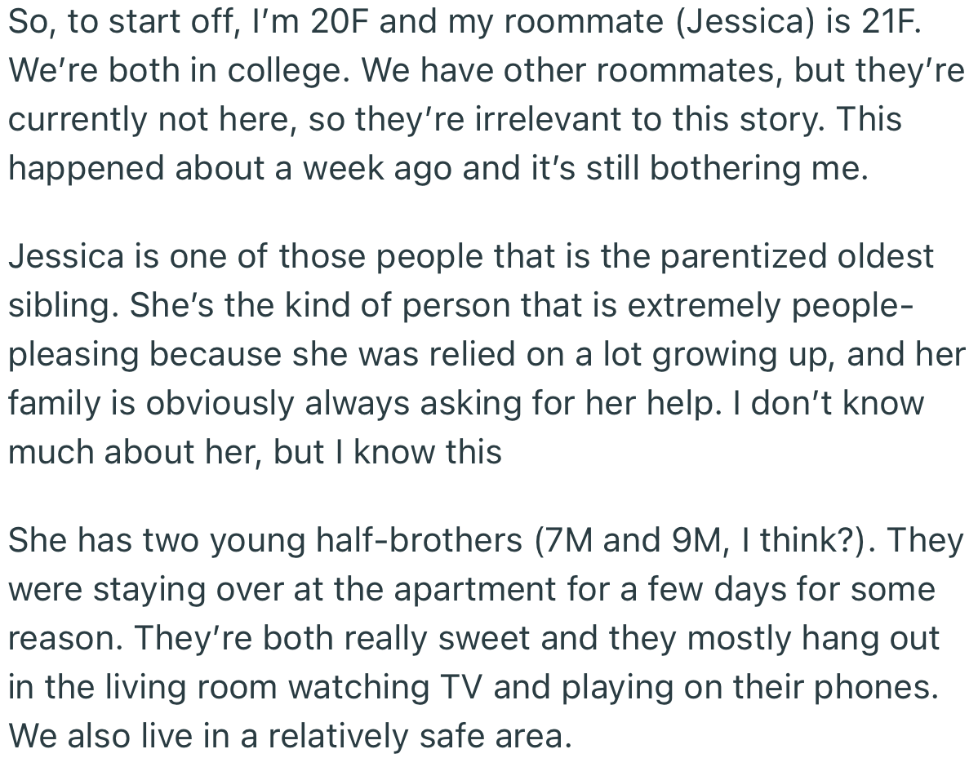Click the word "sibling" in the second paragraph
Screen dimensions: 978x758
(x=62, y=306)
